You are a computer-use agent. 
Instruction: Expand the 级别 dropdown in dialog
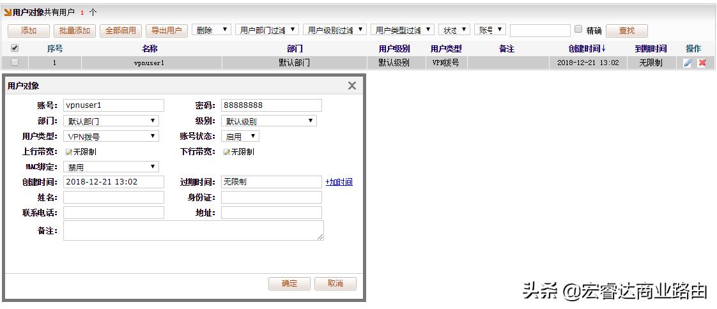(x=269, y=121)
